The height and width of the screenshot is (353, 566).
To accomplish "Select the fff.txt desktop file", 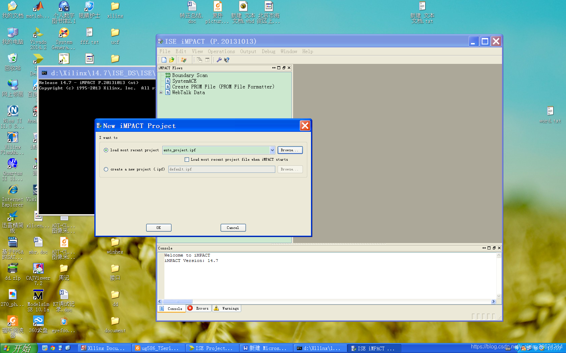I will (89, 36).
